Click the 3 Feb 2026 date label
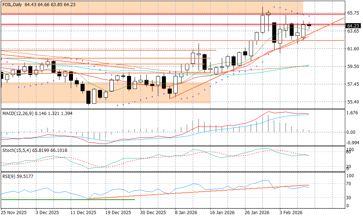The height and width of the screenshot is (217, 363). [x=291, y=212]
